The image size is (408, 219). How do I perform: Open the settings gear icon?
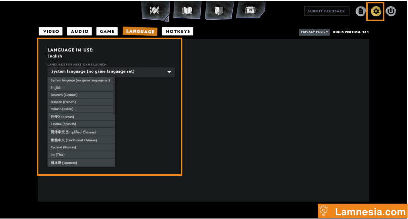click(376, 11)
